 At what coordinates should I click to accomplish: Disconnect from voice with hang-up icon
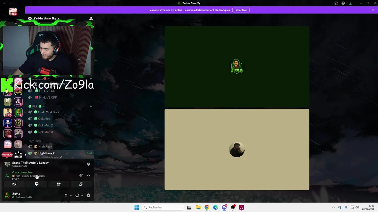[x=88, y=175]
